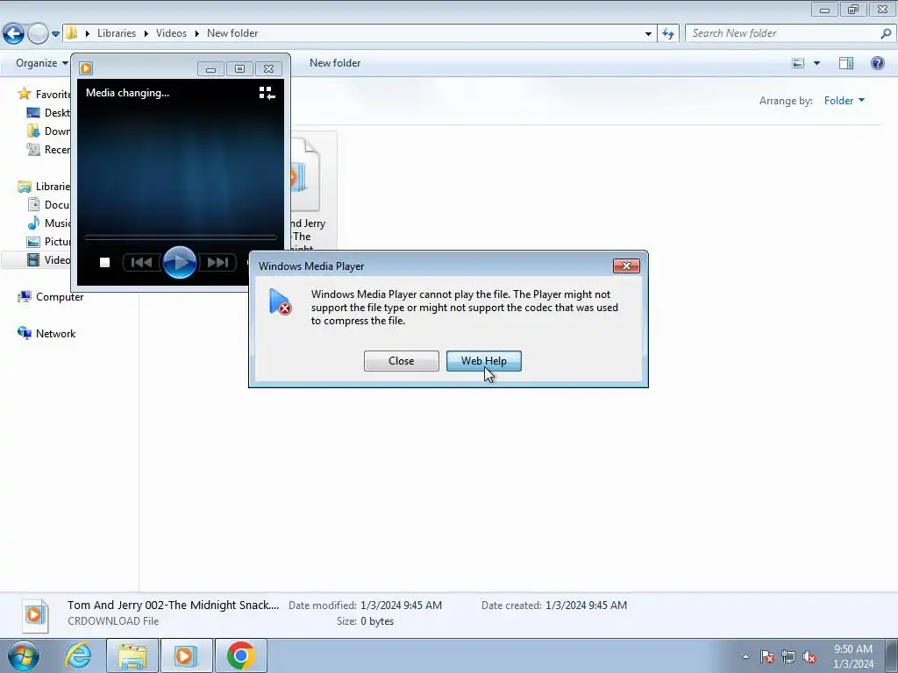Select Music library in navigation pane

coord(49,223)
